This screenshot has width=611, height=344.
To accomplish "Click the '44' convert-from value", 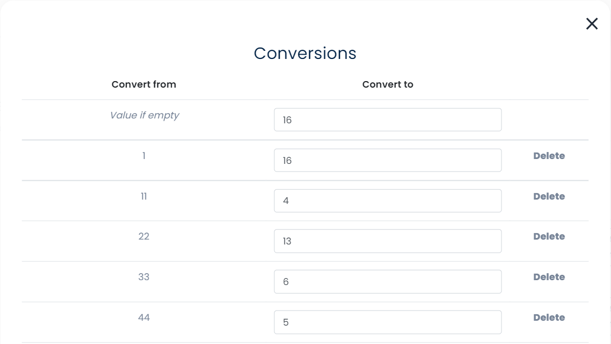I will [144, 317].
